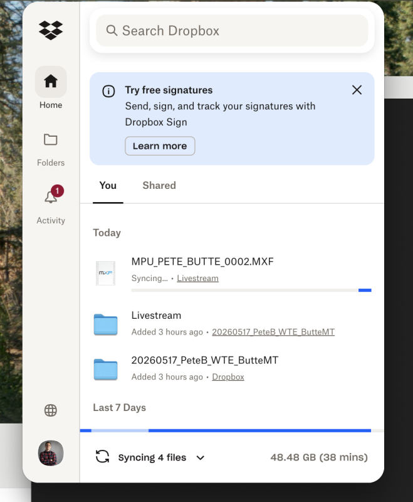The image size is (413, 502).
Task: Open the Home sidebar icon
Action: (x=51, y=82)
